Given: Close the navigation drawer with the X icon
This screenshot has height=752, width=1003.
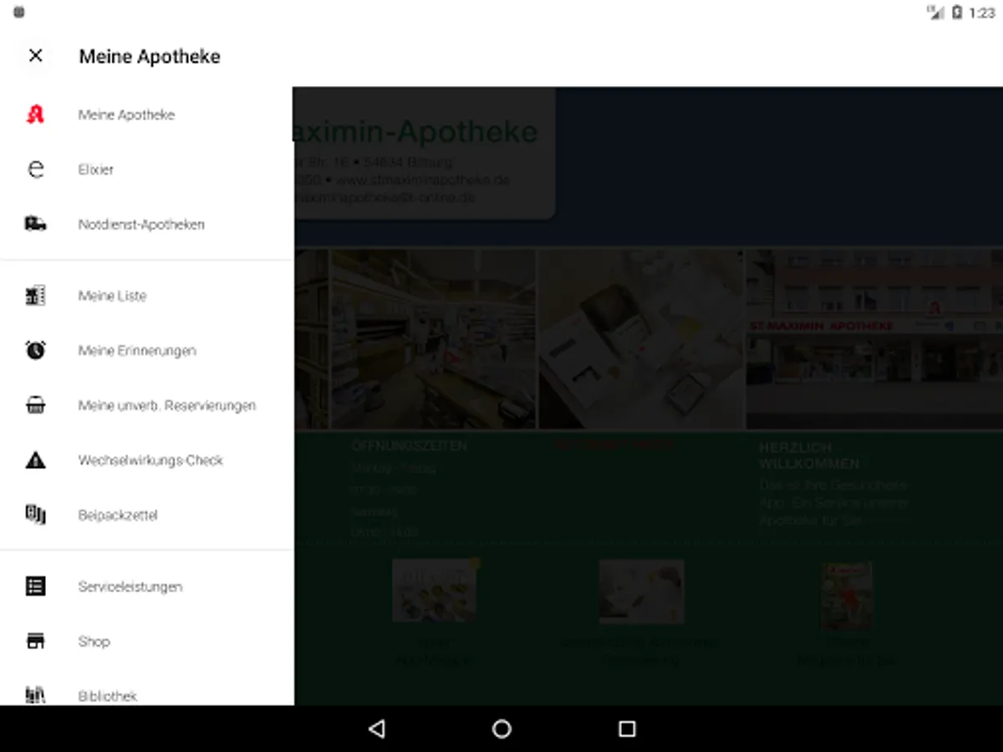Looking at the screenshot, I should coord(35,56).
